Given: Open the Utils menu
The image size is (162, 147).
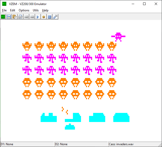Looking at the screenshot, I should pyautogui.click(x=36, y=10).
